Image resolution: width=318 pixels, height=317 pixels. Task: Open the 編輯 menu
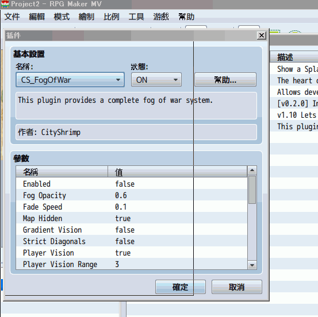pyautogui.click(x=37, y=17)
